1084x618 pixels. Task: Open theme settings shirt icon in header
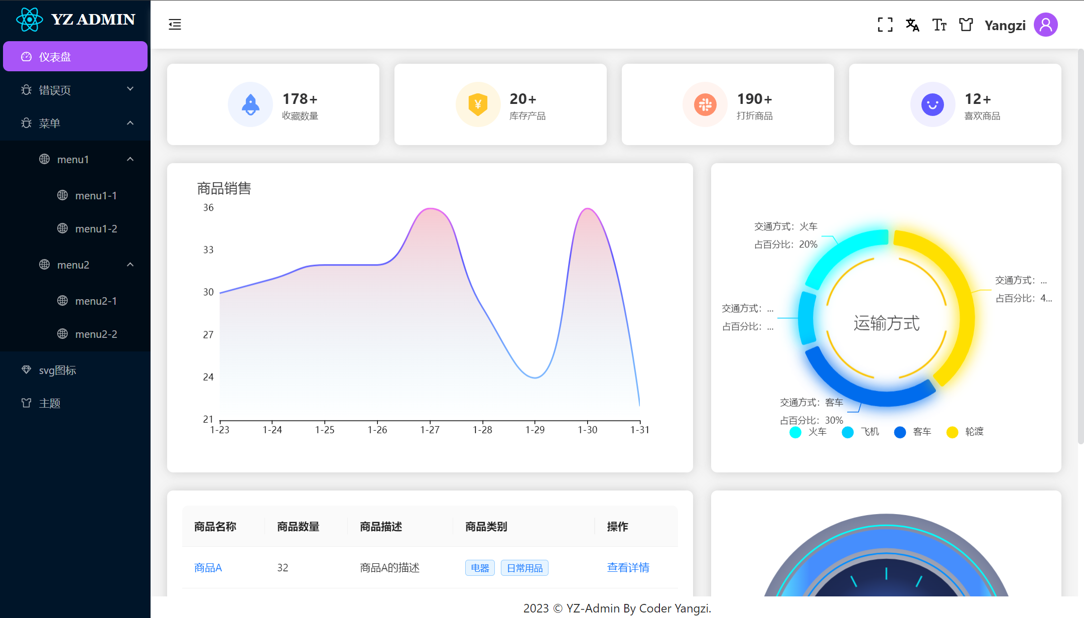pyautogui.click(x=966, y=25)
